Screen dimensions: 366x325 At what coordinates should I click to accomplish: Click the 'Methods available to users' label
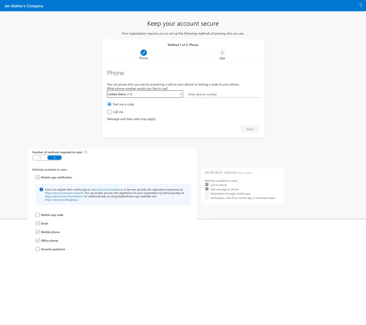pos(50,170)
